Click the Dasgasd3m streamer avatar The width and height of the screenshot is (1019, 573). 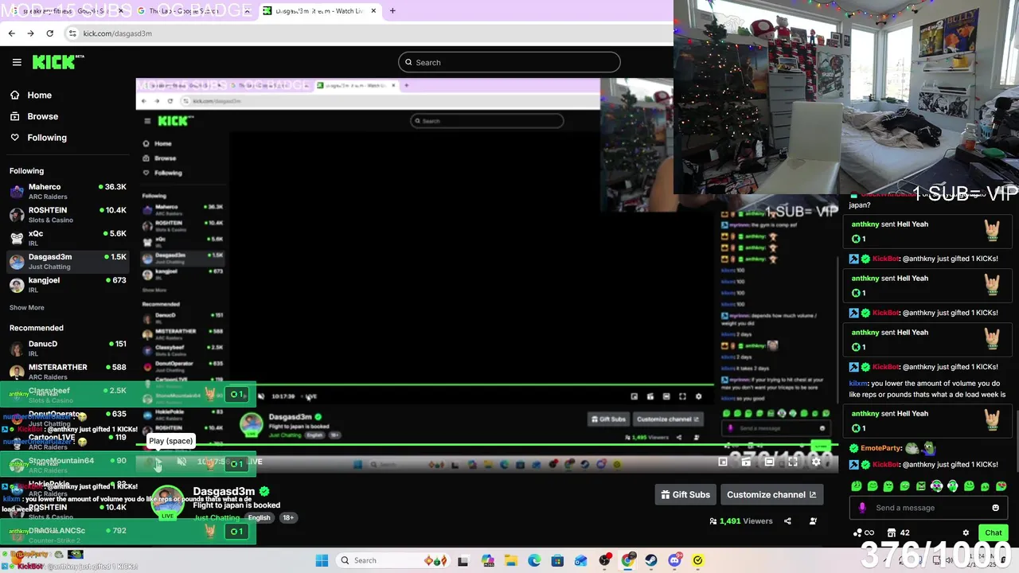click(167, 501)
